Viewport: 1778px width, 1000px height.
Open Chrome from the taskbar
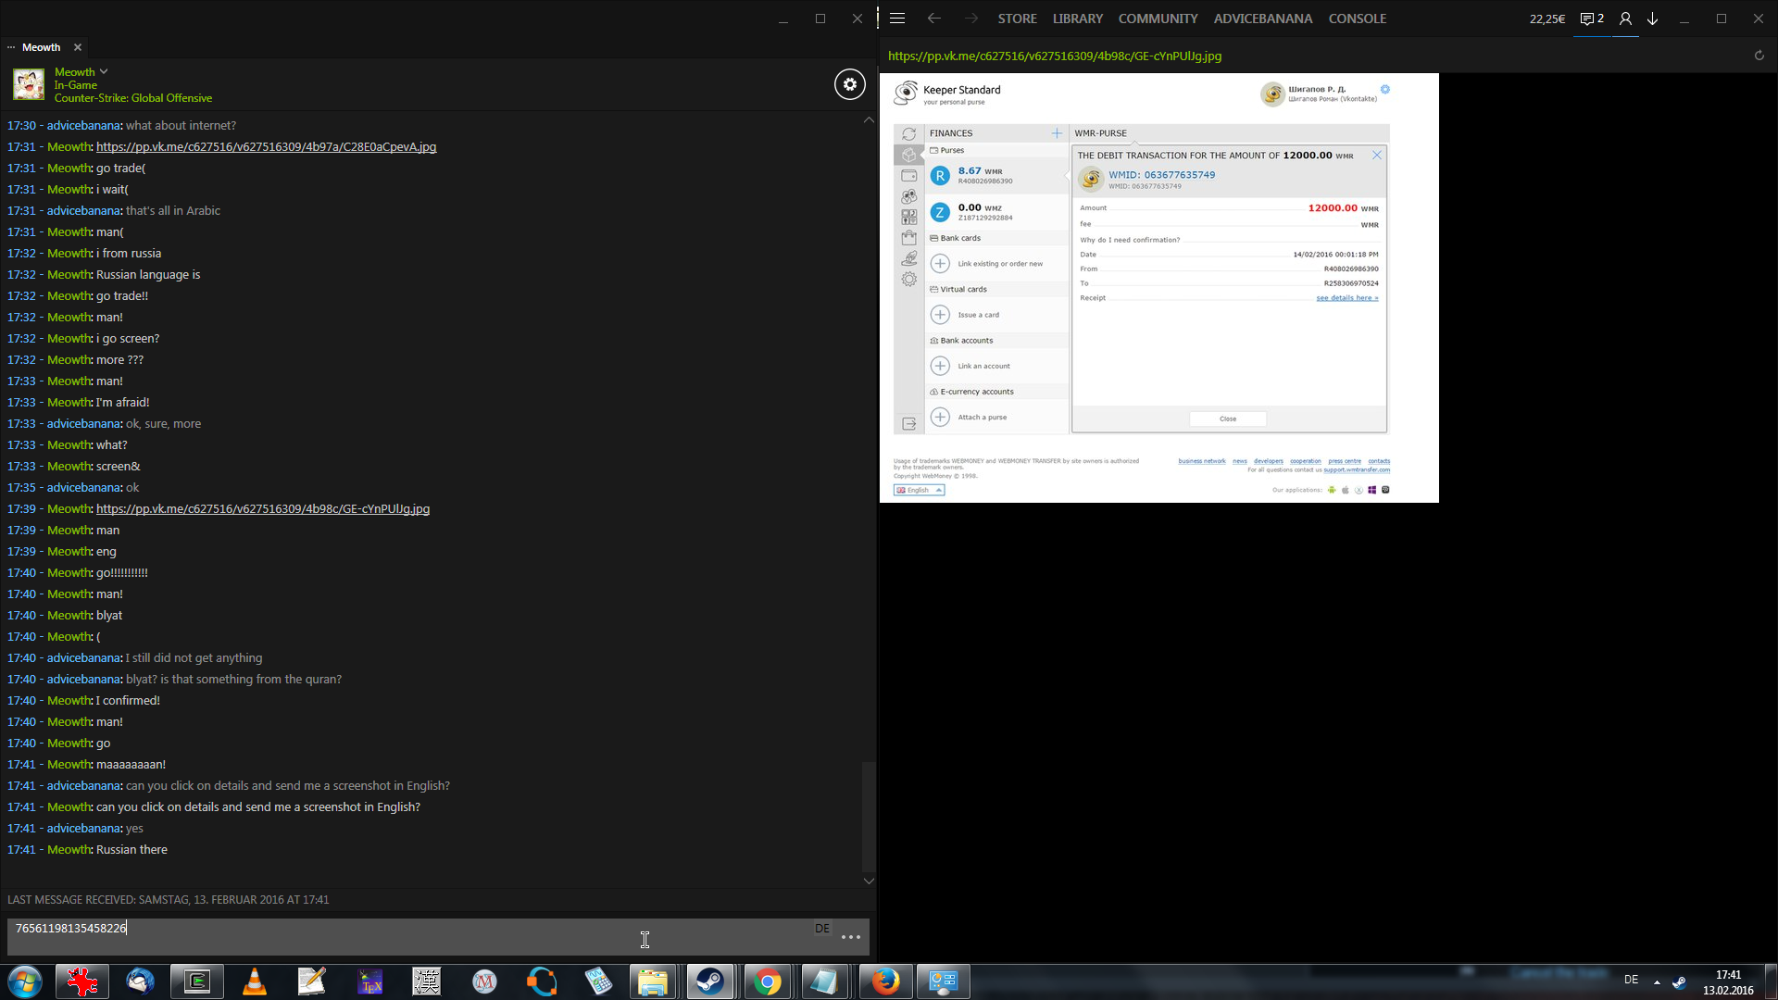click(x=767, y=981)
